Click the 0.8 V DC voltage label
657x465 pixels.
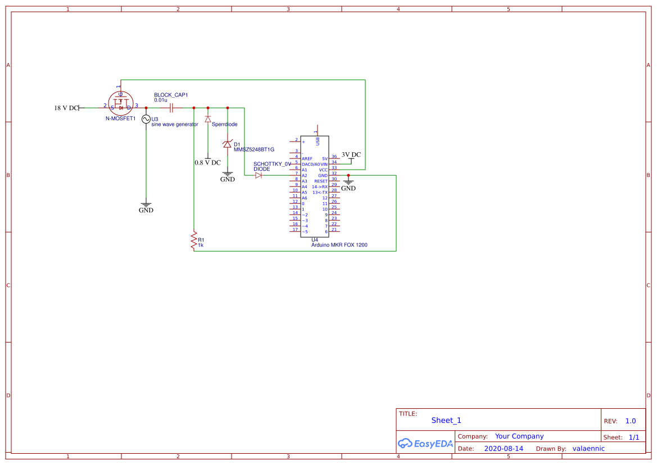point(207,162)
